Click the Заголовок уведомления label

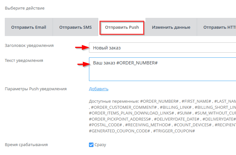click(29, 46)
